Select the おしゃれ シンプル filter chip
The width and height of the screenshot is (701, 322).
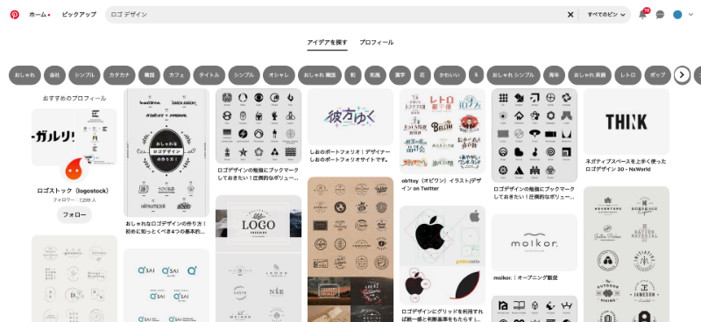(x=513, y=75)
